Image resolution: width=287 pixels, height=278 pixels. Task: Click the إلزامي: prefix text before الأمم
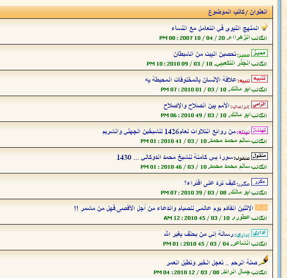pos(240,106)
